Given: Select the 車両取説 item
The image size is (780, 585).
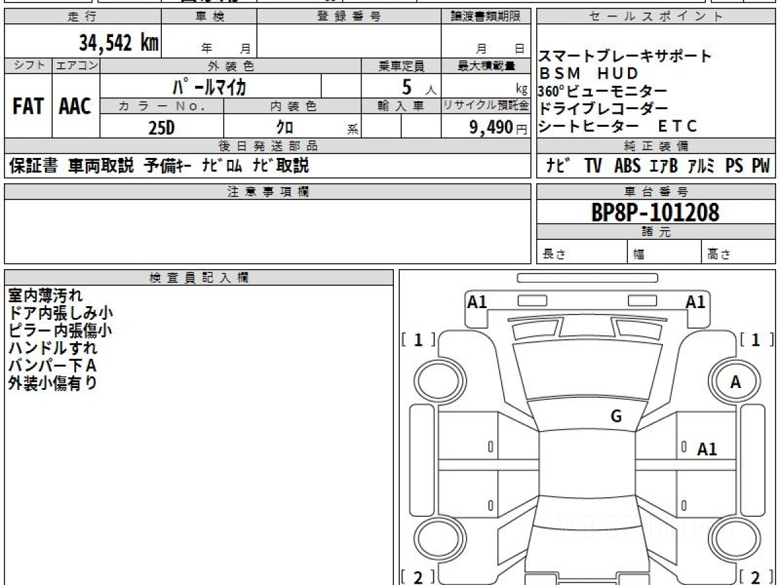Looking at the screenshot, I should [101, 166].
